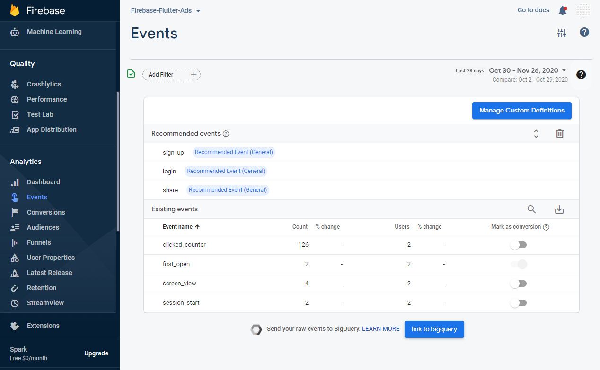Image resolution: width=600 pixels, height=370 pixels.
Task: Click the trash icon beside Recommended events
Action: pyautogui.click(x=560, y=134)
